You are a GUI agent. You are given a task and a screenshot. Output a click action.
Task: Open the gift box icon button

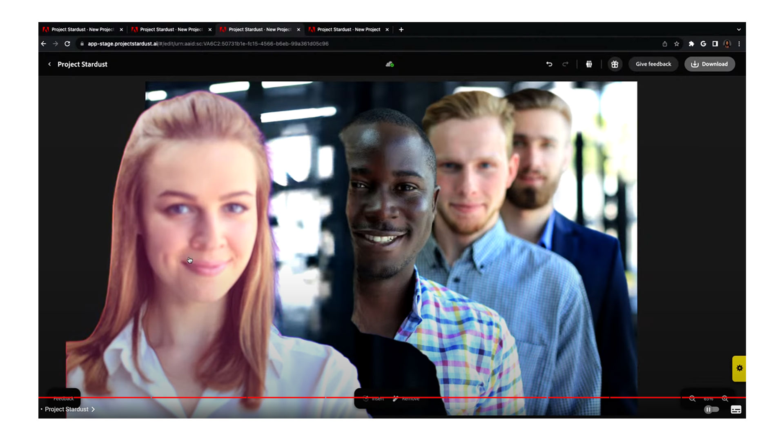click(x=615, y=64)
